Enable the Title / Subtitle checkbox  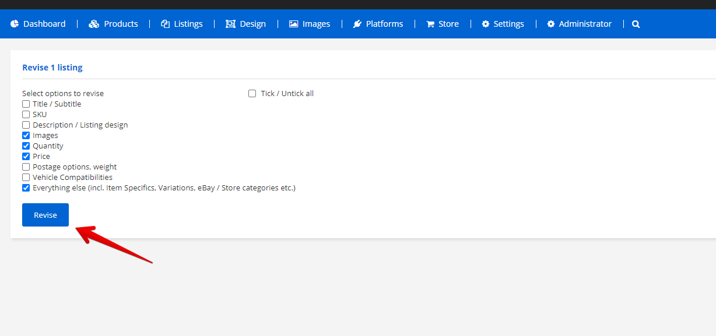tap(26, 104)
